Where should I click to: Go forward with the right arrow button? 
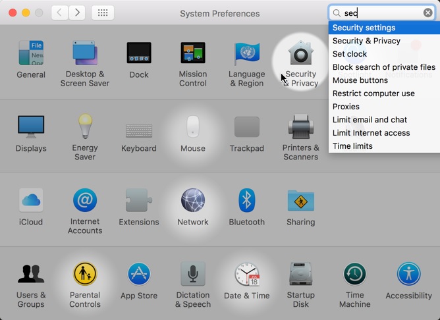click(x=77, y=13)
